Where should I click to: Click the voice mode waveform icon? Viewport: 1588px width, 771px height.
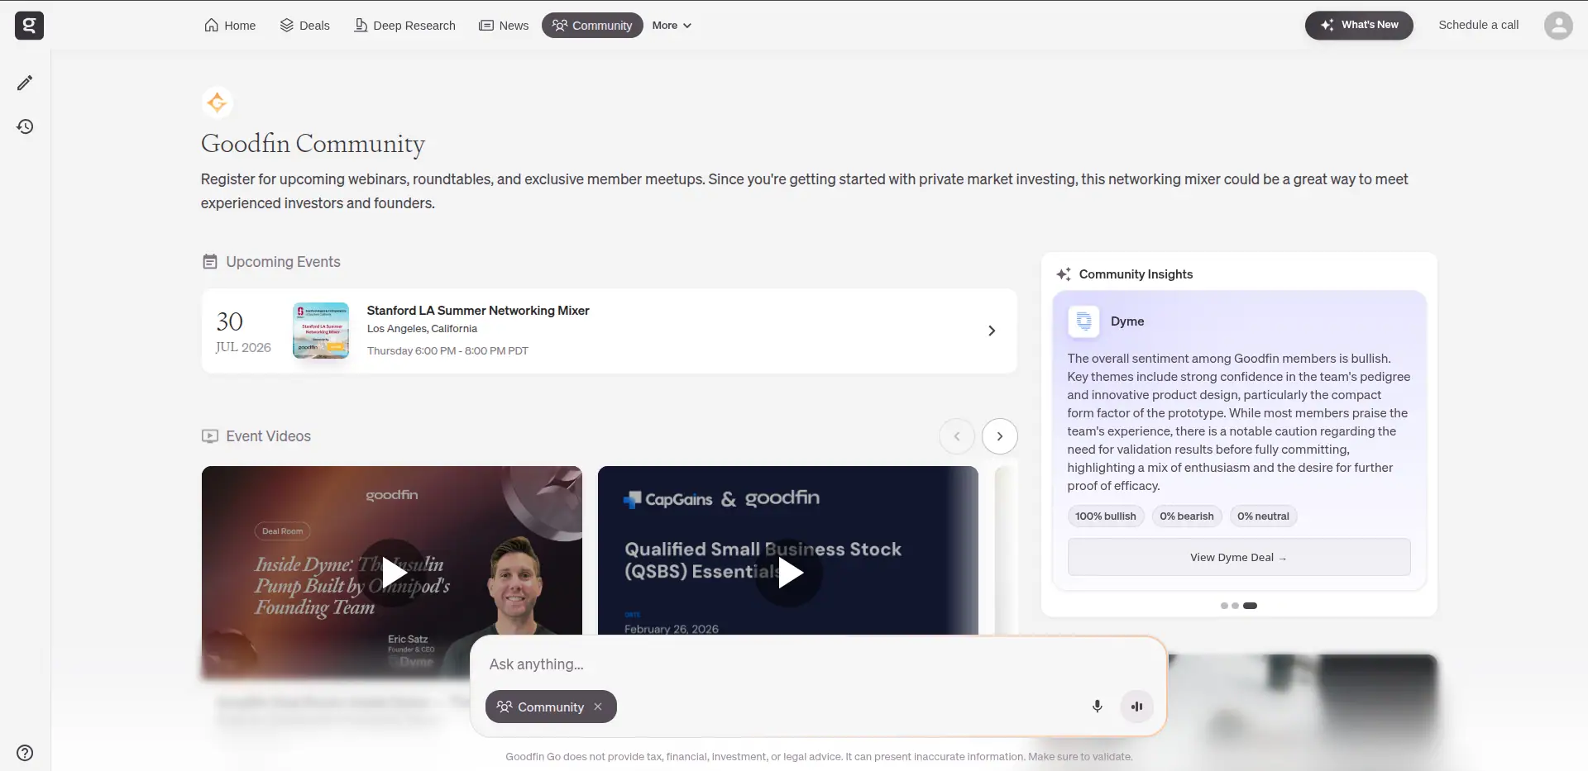(1136, 707)
